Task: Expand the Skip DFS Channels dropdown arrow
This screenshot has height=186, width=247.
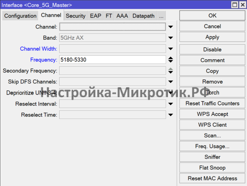Action: pos(170,82)
